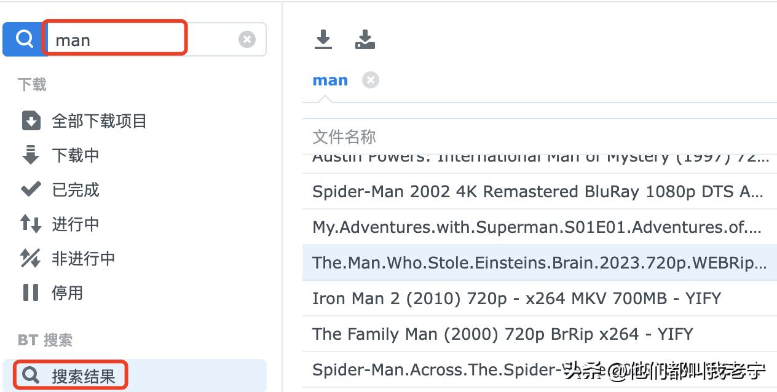Viewport: 777px width, 392px height.
Task: Show the 已完成 downloads
Action: [x=75, y=190]
